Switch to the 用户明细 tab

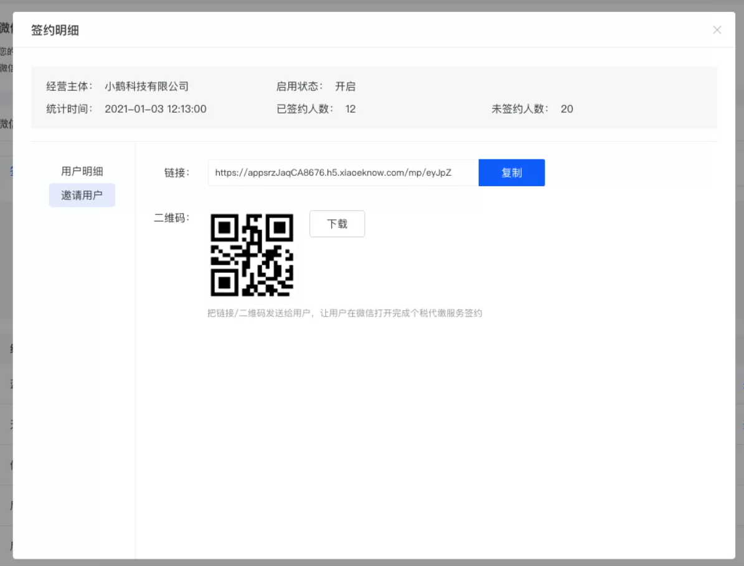[x=82, y=171]
